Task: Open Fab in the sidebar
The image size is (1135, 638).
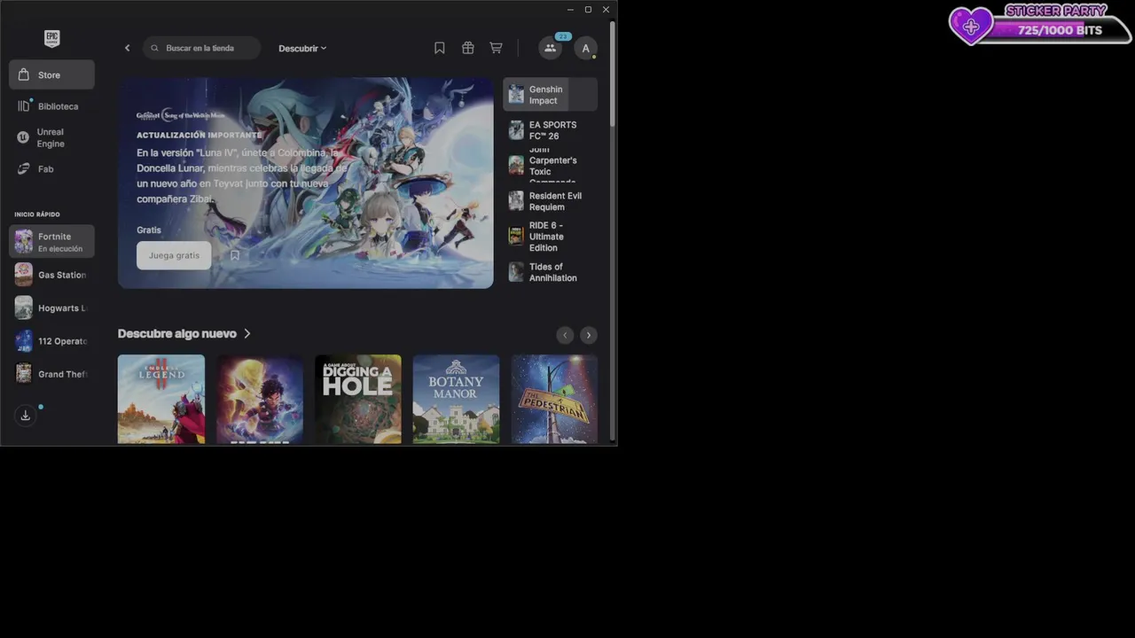Action: (51, 169)
